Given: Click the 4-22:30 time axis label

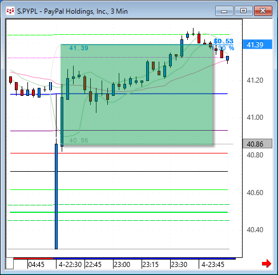Looking at the screenshot, I should pos(70,265).
